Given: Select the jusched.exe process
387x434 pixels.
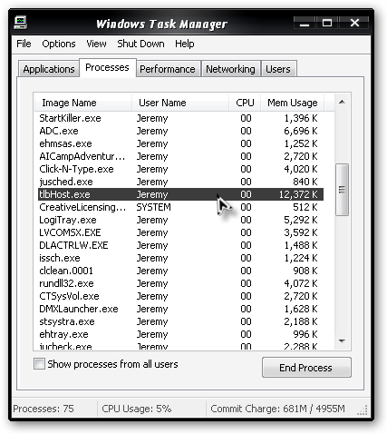Looking at the screenshot, I should [x=180, y=182].
